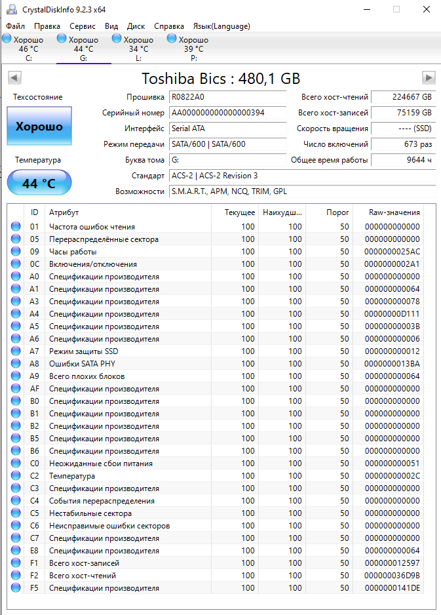
Task: Open the Вид menu
Action: click(111, 26)
